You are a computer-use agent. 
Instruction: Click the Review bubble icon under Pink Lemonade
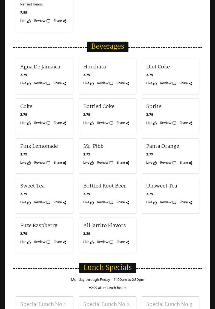[x=48, y=163]
